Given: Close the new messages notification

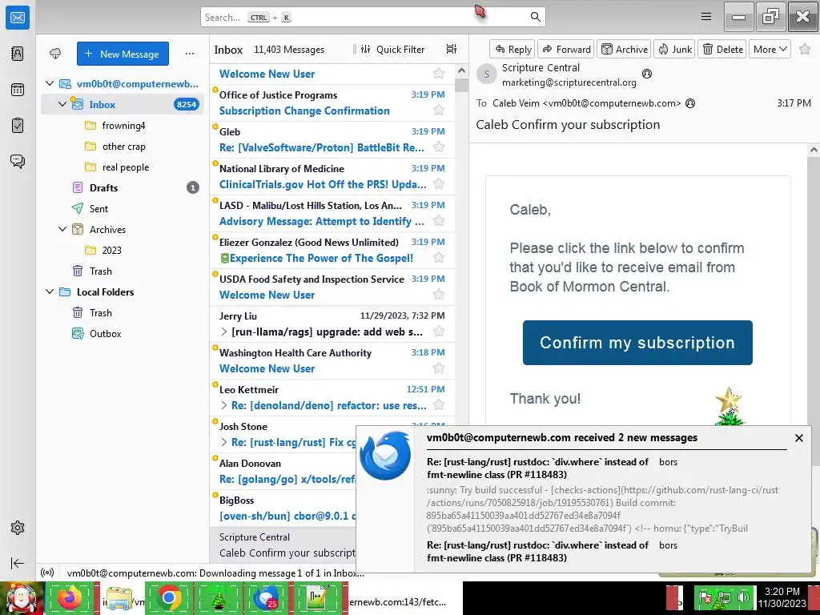Looking at the screenshot, I should coord(798,438).
